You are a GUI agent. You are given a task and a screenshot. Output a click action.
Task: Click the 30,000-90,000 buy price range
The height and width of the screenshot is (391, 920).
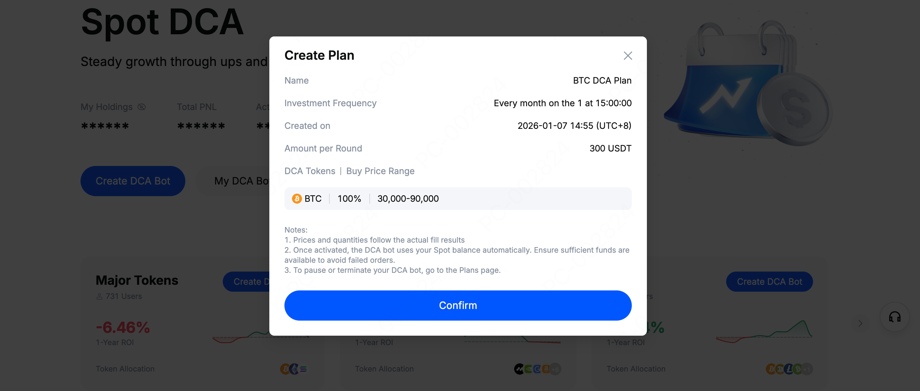[x=408, y=199]
